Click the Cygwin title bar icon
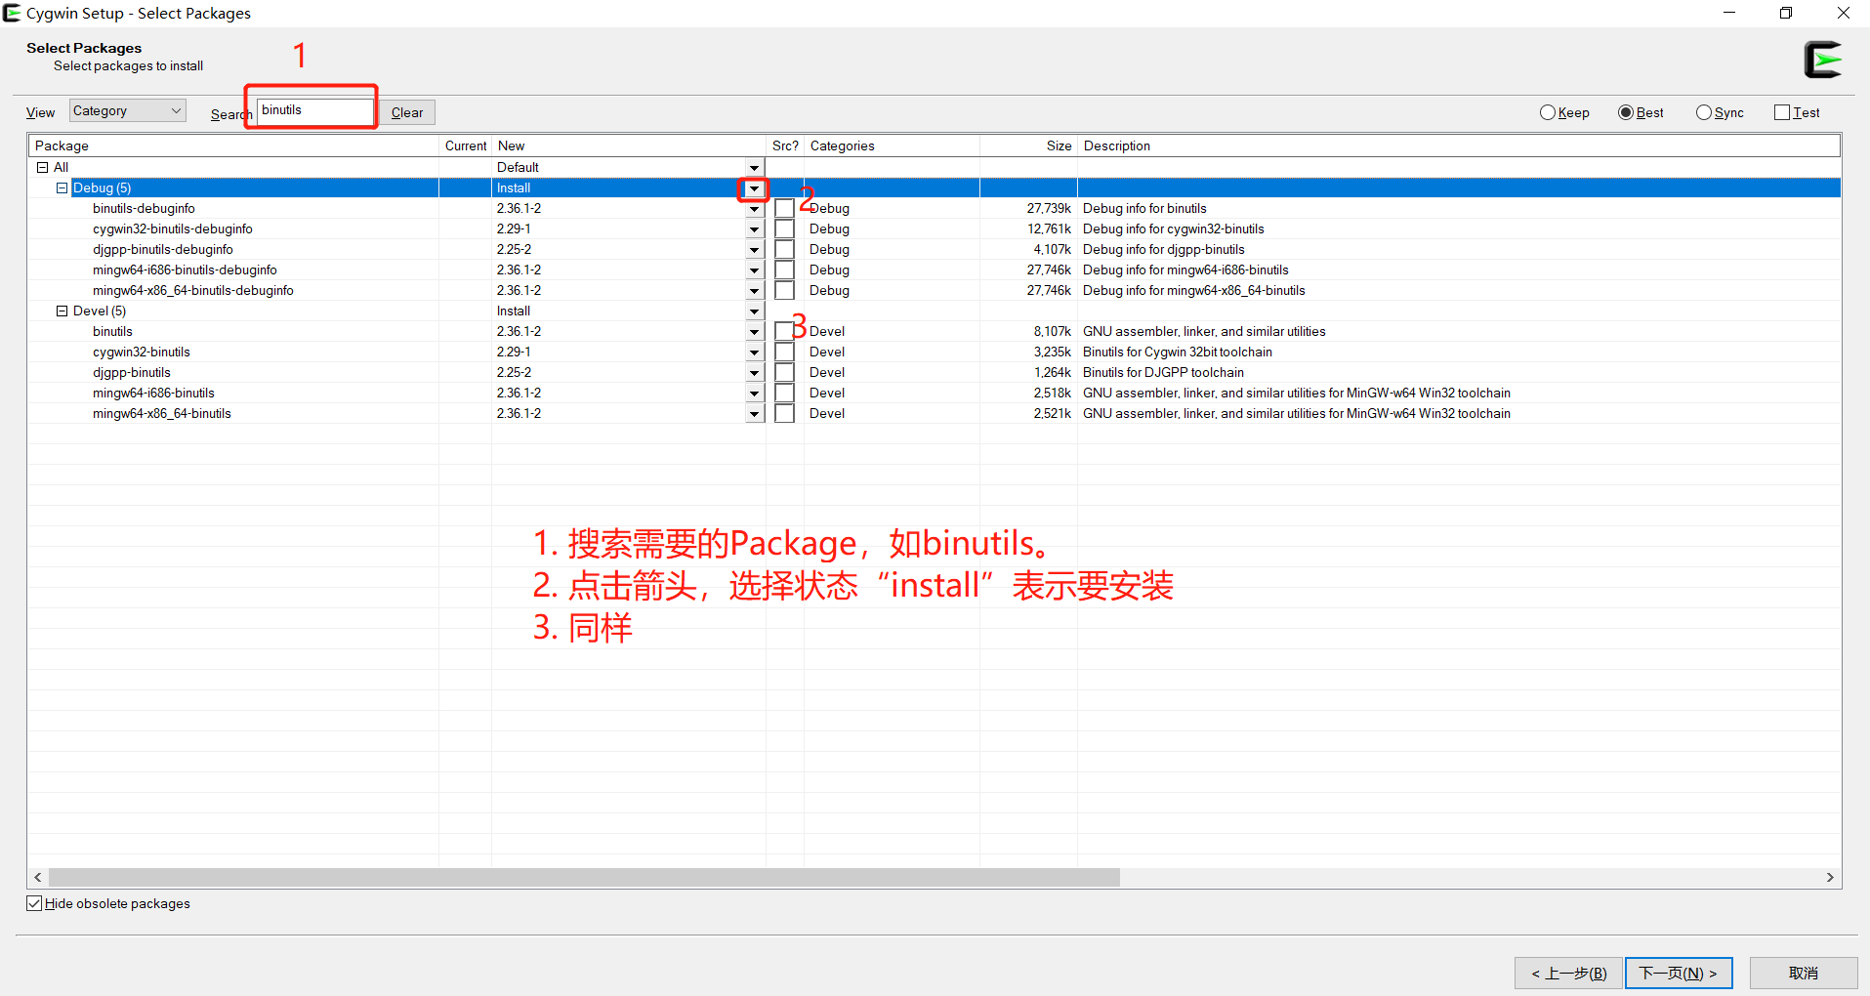Screen dimensions: 1870x996 12,13
